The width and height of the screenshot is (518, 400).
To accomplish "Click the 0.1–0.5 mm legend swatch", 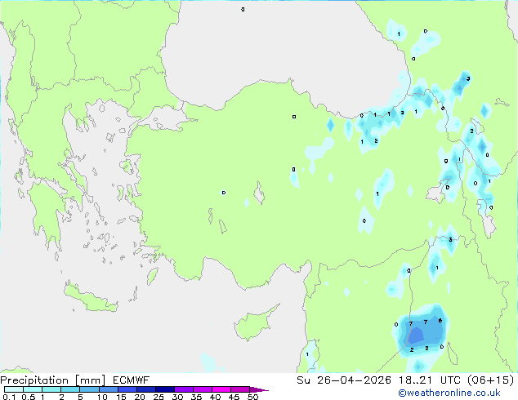I will click(x=14, y=389).
